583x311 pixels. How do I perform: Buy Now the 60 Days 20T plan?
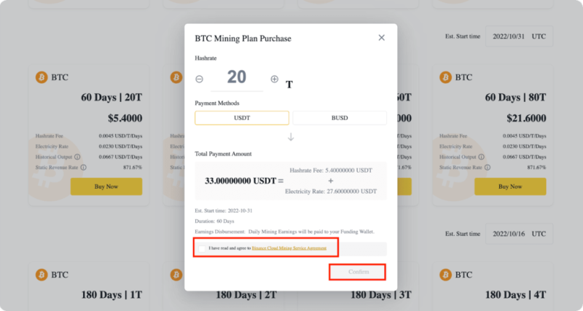(x=106, y=186)
